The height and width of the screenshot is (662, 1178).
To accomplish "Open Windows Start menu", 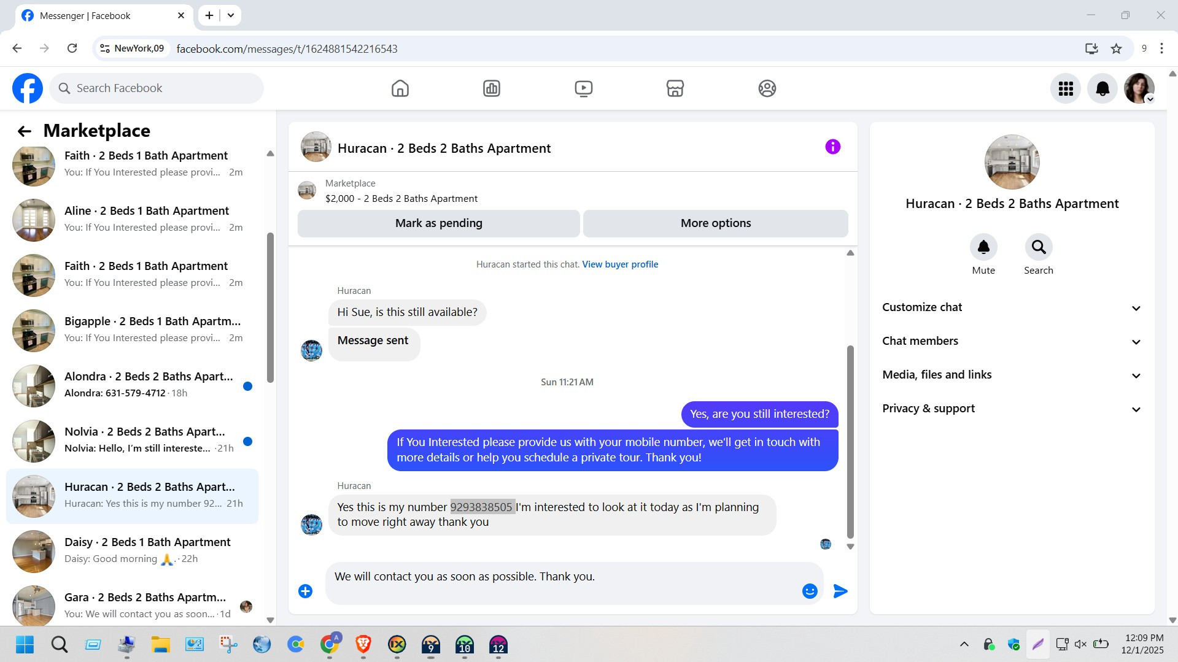I will tap(25, 645).
